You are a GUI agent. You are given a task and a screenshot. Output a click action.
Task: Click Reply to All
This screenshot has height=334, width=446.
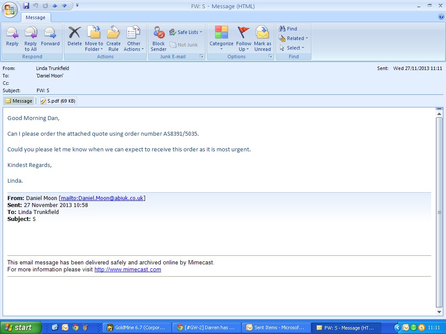30,39
